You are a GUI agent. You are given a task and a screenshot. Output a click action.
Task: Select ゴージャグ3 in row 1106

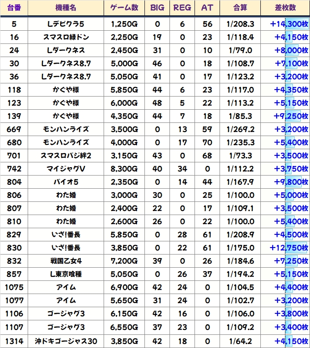[x=66, y=314]
